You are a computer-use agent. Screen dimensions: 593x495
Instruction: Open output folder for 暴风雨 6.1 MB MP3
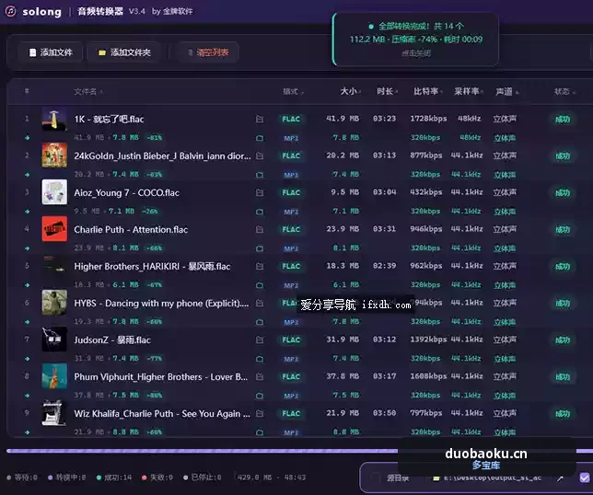click(260, 285)
